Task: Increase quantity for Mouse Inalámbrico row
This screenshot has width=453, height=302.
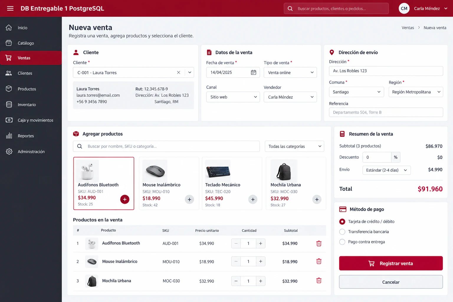Action: click(x=260, y=261)
